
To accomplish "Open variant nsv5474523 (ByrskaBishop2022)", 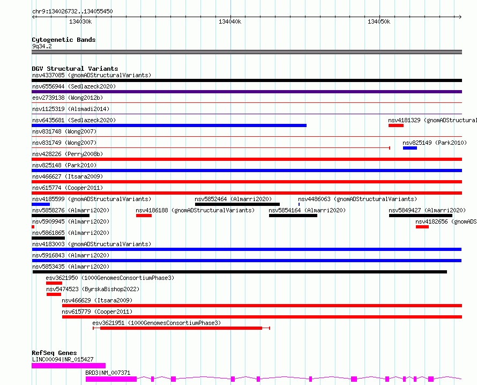I will click(x=93, y=289).
